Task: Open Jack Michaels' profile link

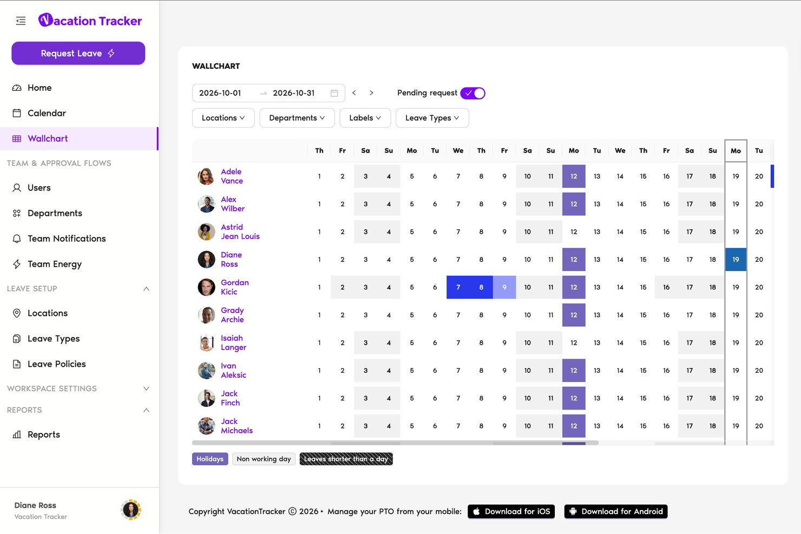Action: (x=237, y=426)
